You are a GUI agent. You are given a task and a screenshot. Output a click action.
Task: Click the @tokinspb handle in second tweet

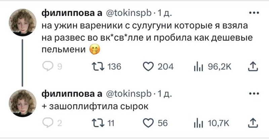[129, 93]
